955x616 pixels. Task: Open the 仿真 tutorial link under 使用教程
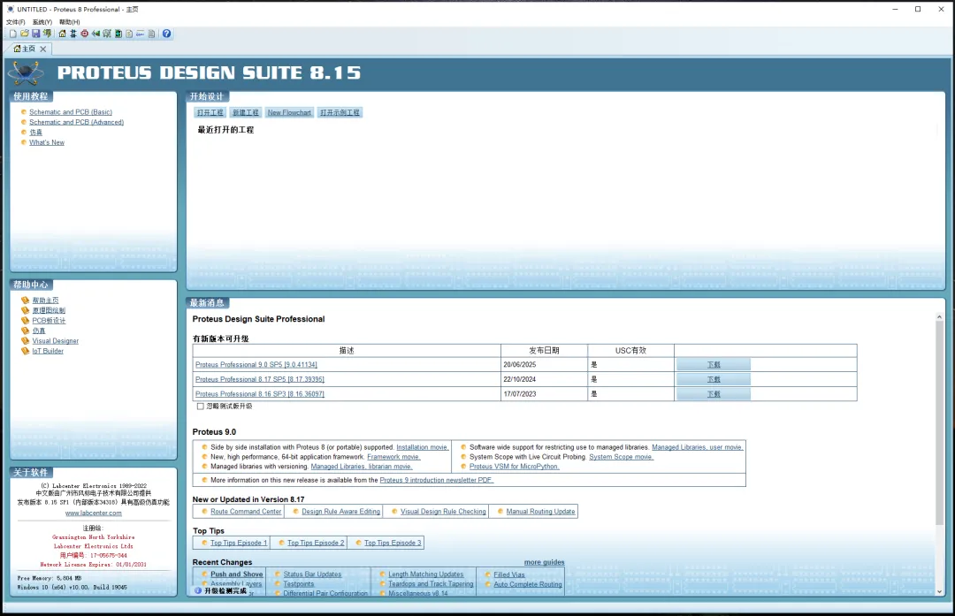click(36, 132)
